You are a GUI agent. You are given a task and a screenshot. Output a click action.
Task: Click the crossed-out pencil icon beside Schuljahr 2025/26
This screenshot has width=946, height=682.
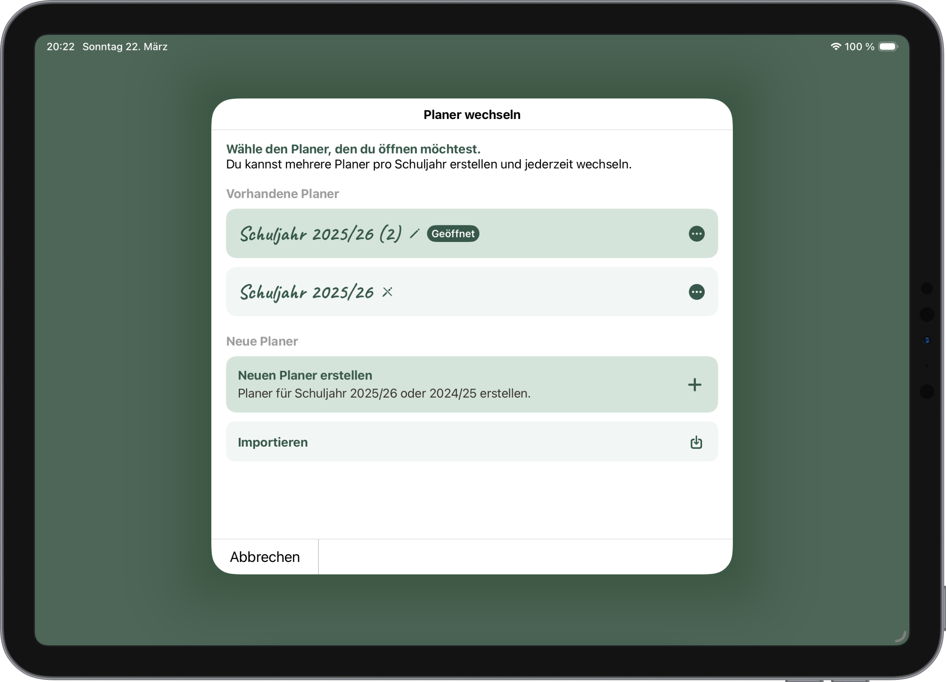click(x=388, y=291)
